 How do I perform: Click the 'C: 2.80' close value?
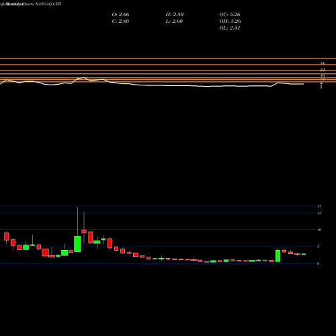coord(120,22)
